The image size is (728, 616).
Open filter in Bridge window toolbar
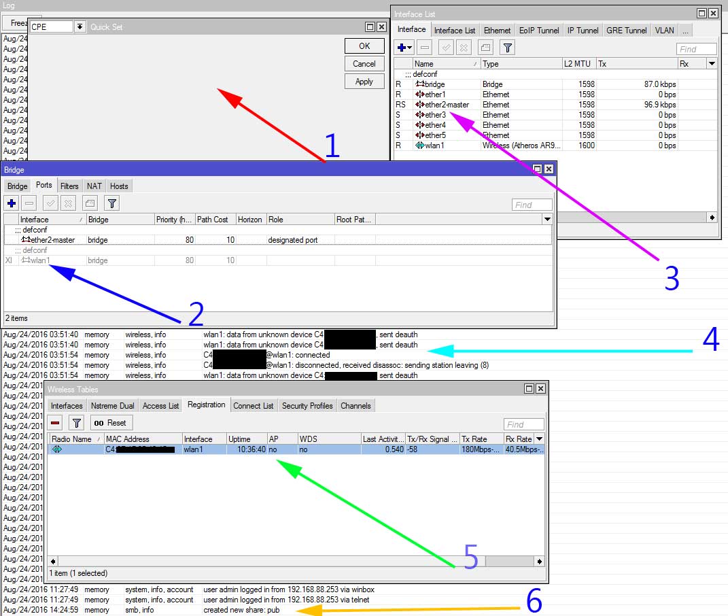pyautogui.click(x=112, y=203)
